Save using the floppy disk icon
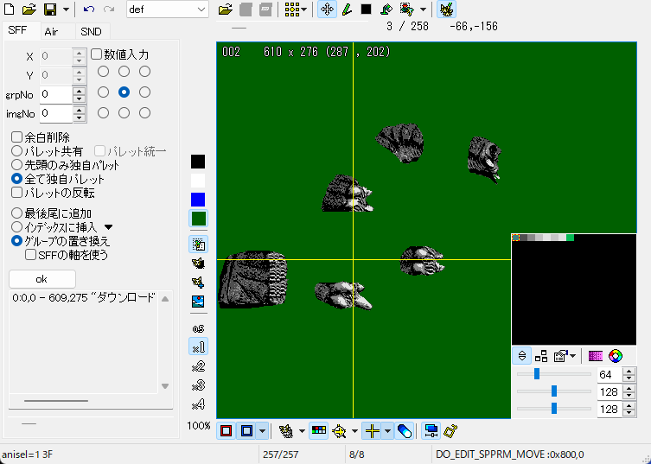 point(50,10)
